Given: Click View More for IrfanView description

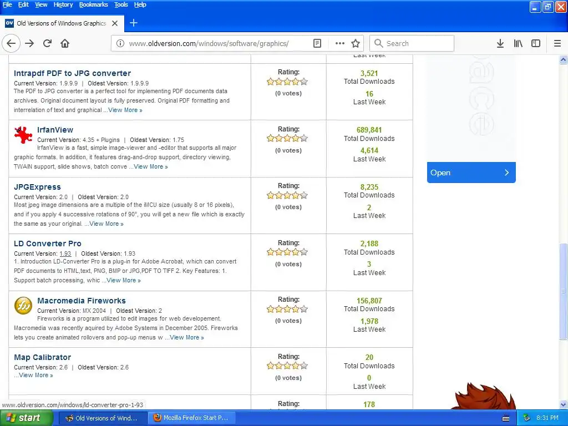Looking at the screenshot, I should (151, 166).
